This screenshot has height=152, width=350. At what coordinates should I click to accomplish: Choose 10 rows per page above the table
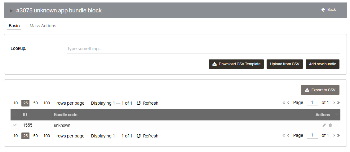click(x=16, y=103)
